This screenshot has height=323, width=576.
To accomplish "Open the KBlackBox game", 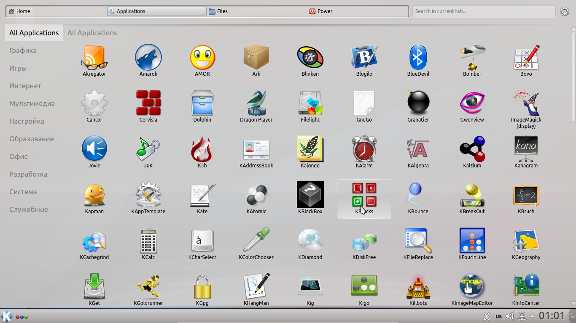I will (310, 199).
